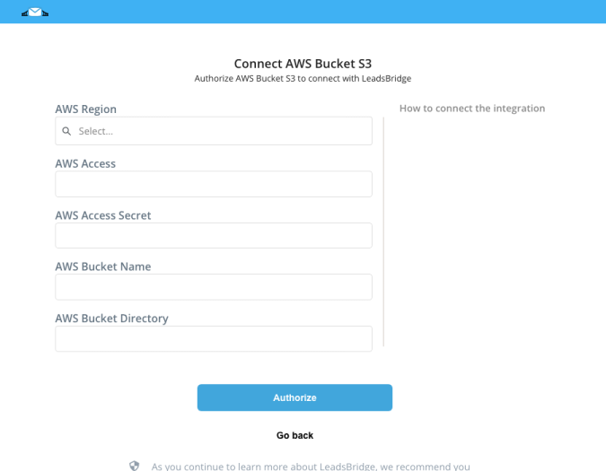Focus the AWS Bucket Name input field
The height and width of the screenshot is (471, 606).
coord(214,287)
